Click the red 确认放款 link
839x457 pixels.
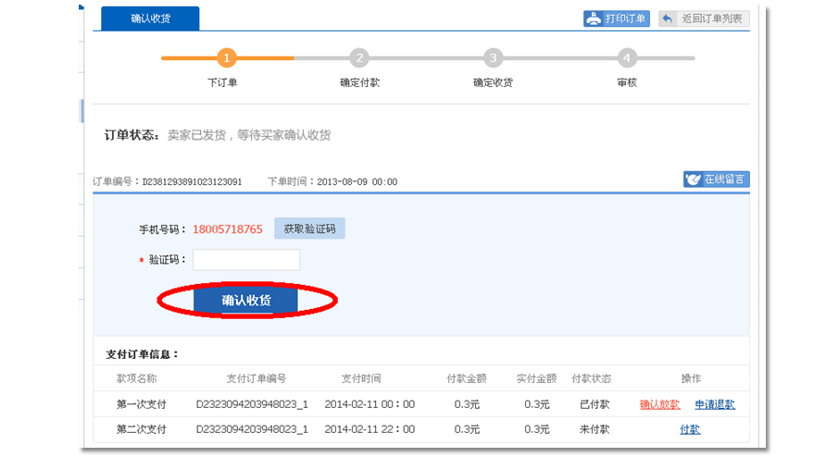(659, 404)
